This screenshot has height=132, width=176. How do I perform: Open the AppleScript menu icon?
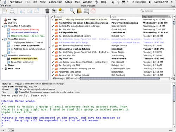96,2
